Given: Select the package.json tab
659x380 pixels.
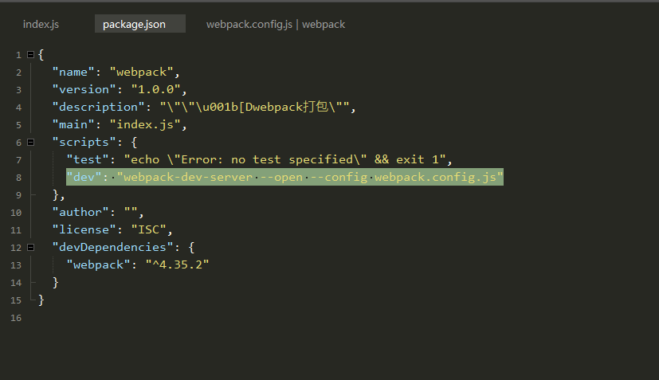Looking at the screenshot, I should [140, 24].
